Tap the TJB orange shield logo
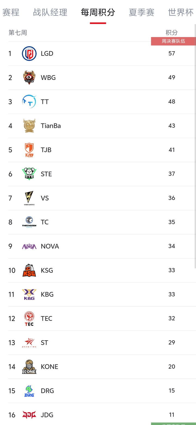This screenshot has width=196, height=425. 29,150
